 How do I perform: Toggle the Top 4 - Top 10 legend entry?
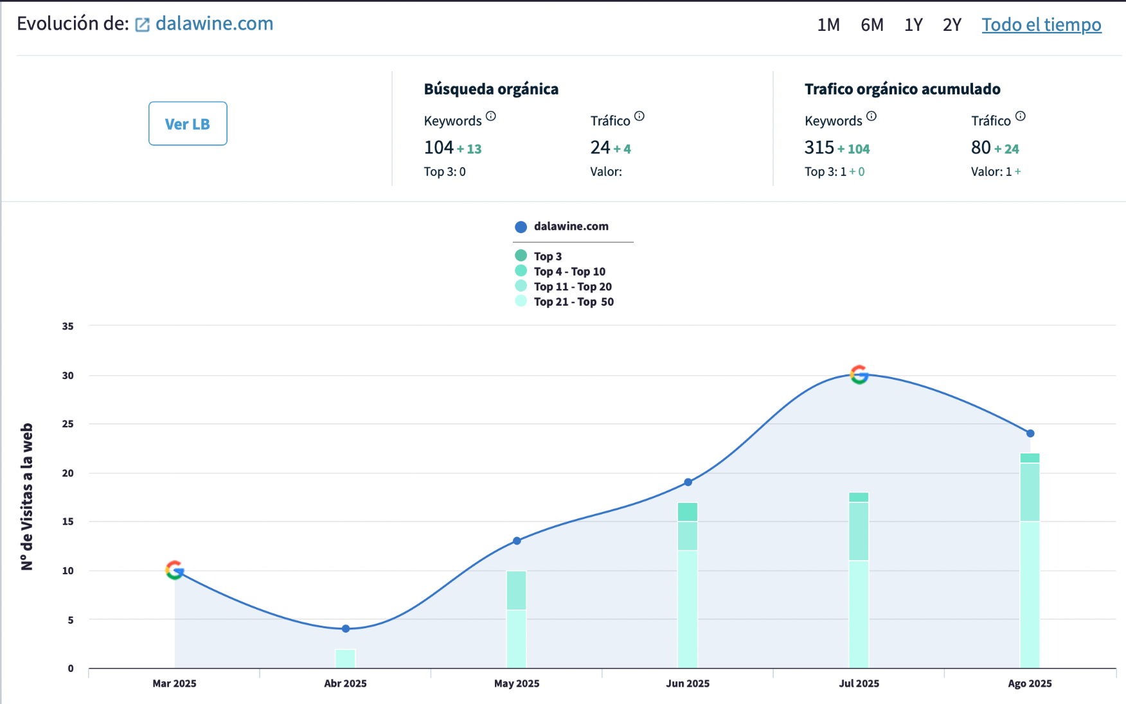(x=569, y=271)
